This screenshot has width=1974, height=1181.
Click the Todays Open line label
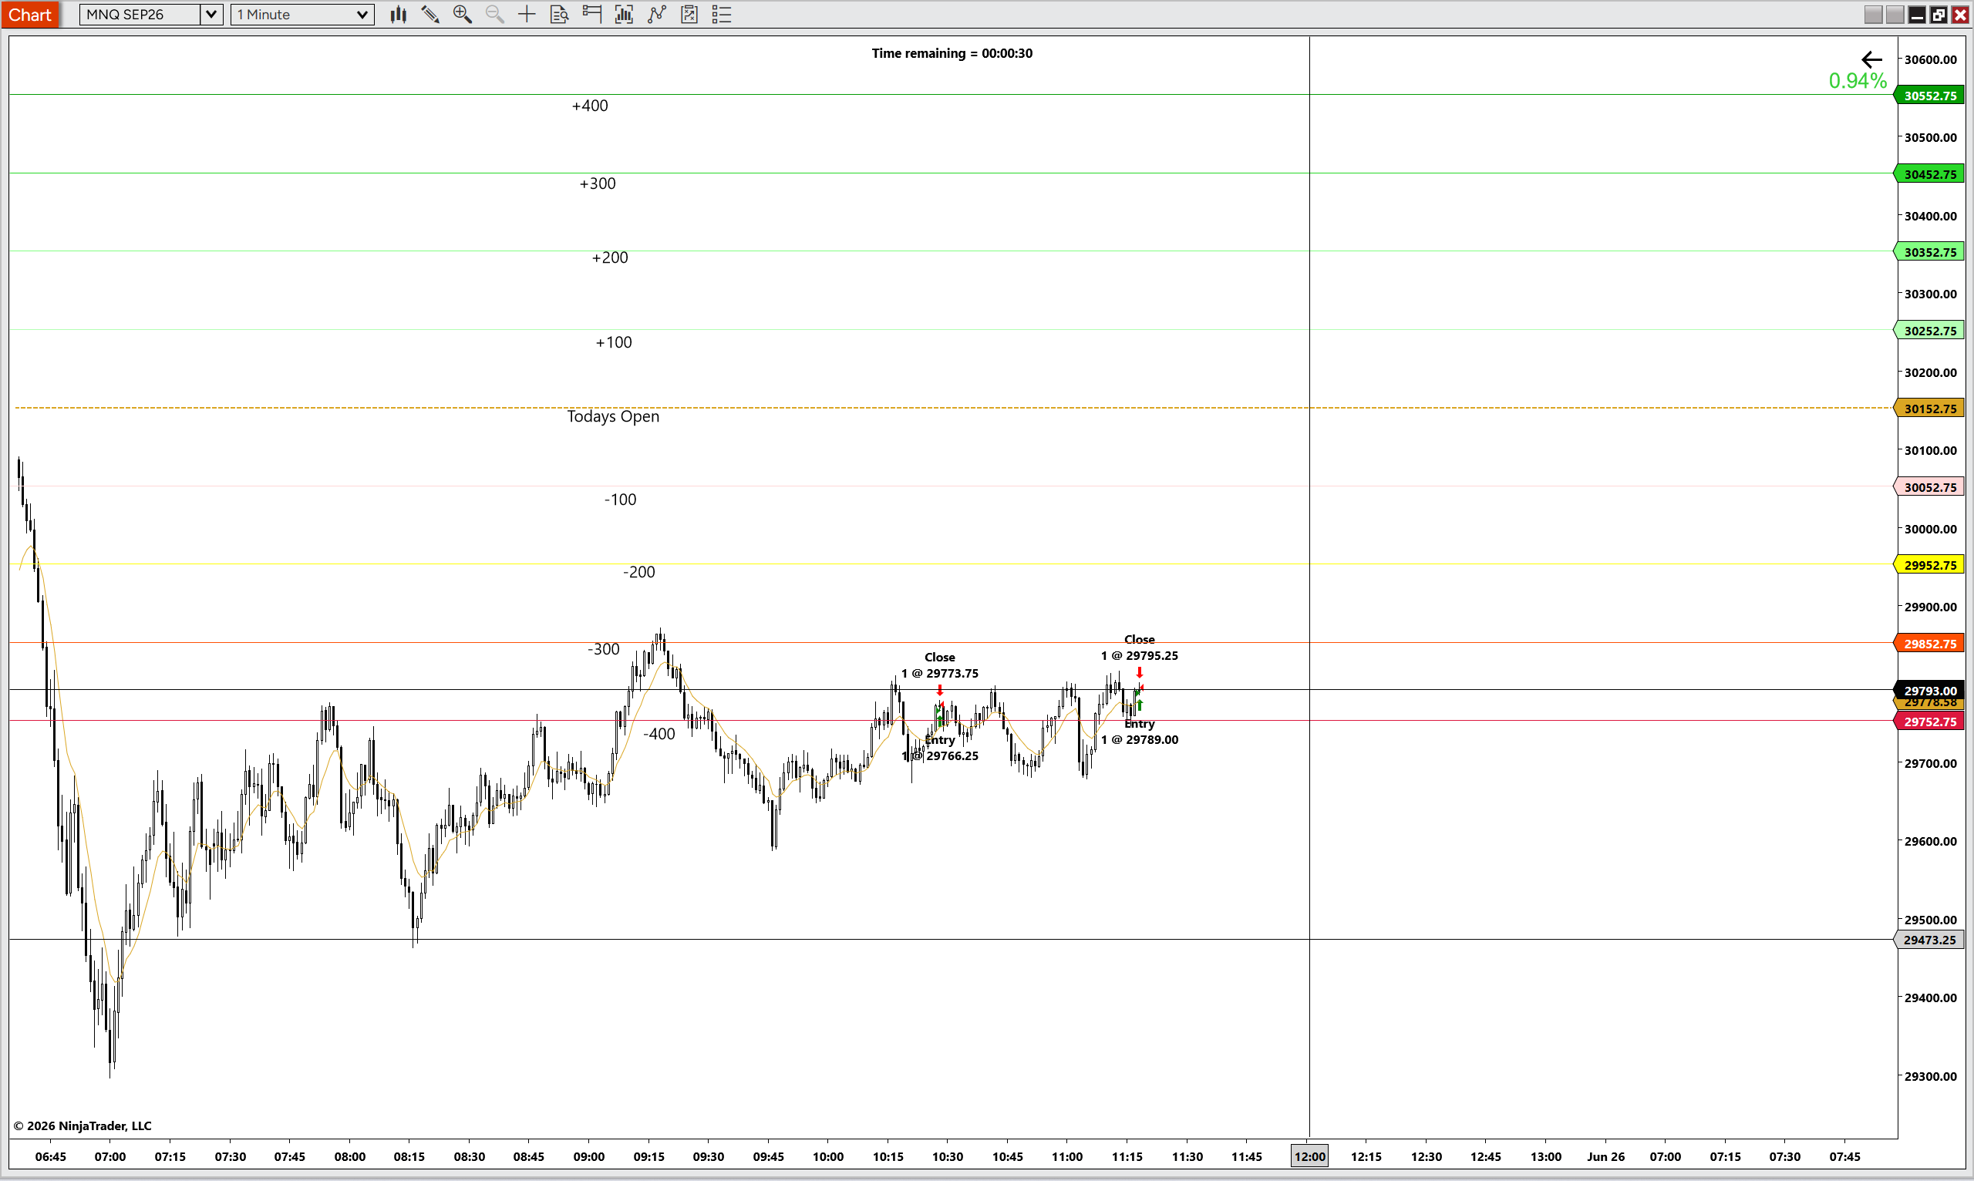pos(613,416)
